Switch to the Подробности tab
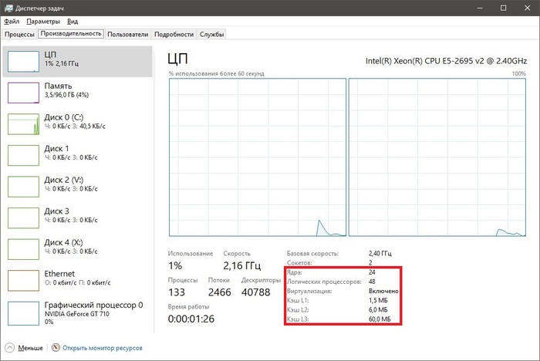This screenshot has width=540, height=361. point(174,35)
